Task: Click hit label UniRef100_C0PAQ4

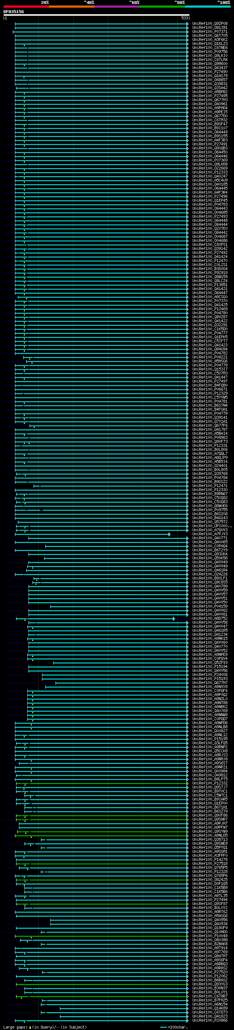Action: [210, 546]
